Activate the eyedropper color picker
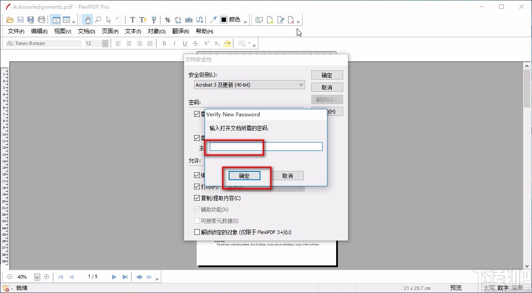Image resolution: width=532 pixels, height=293 pixels. 213,19
